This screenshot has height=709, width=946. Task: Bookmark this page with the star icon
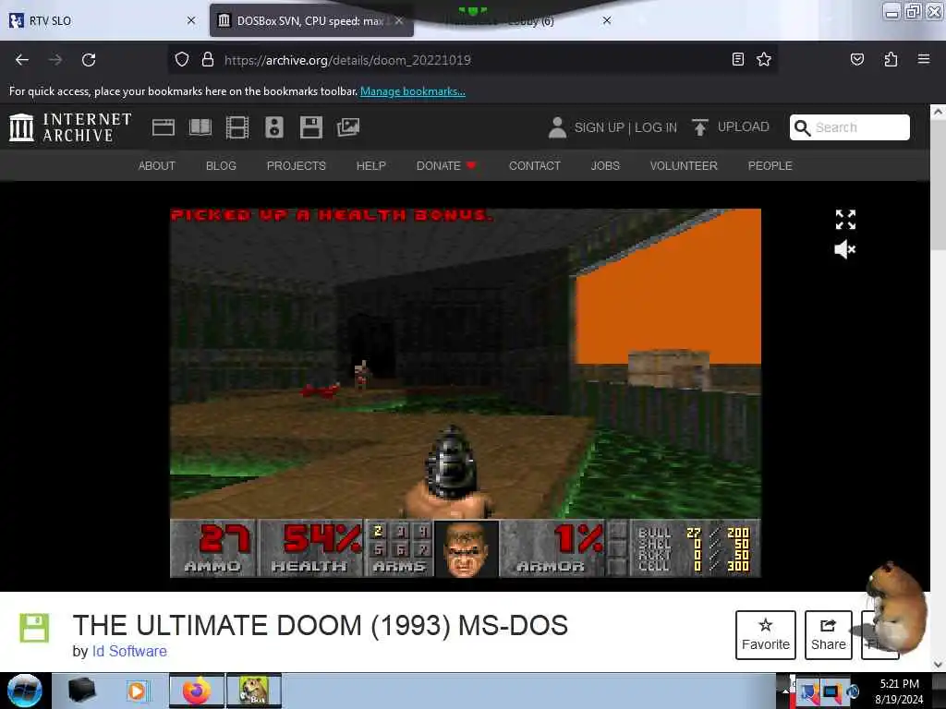coord(764,59)
